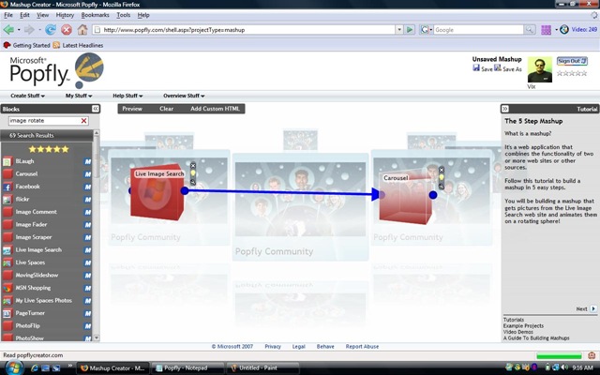Click the MSN Shopping block icon
The width and height of the screenshot is (600, 375).
(x=7, y=288)
